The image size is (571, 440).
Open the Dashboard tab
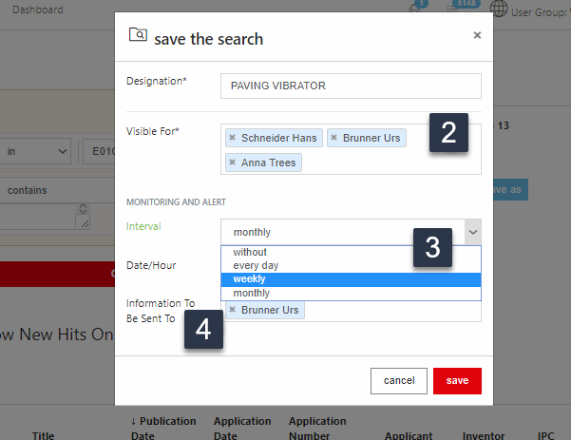[x=39, y=10]
